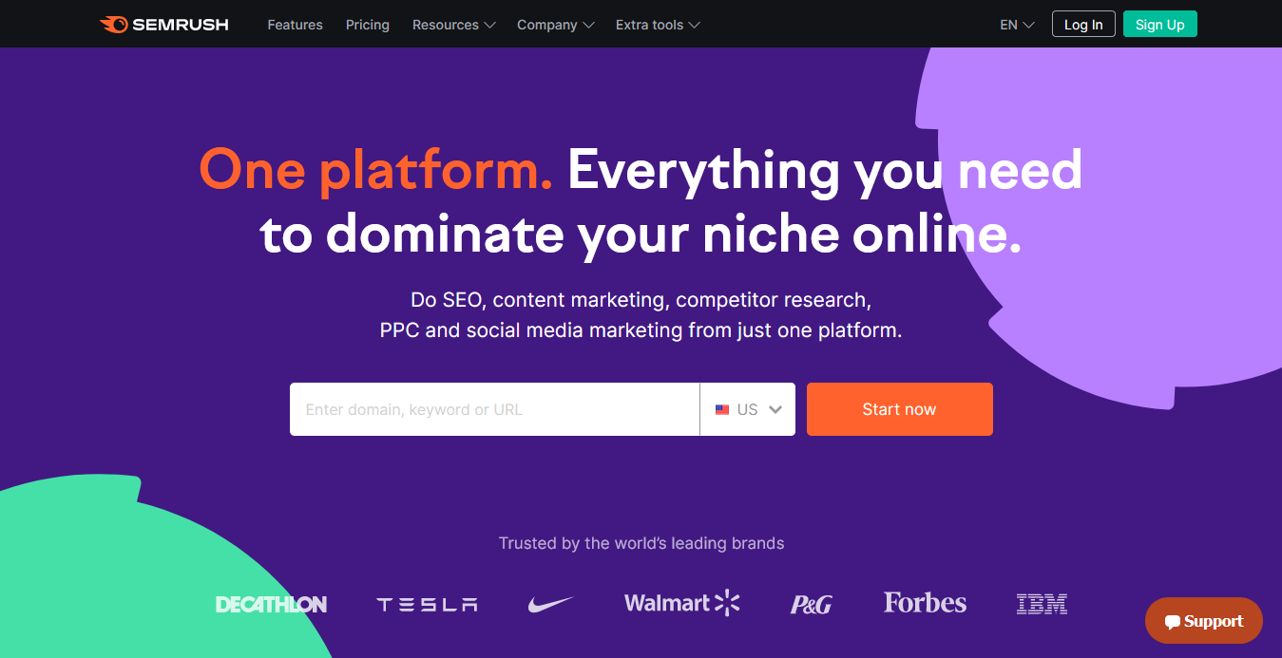
Task: Click the P&G brand logo
Action: pos(811,604)
